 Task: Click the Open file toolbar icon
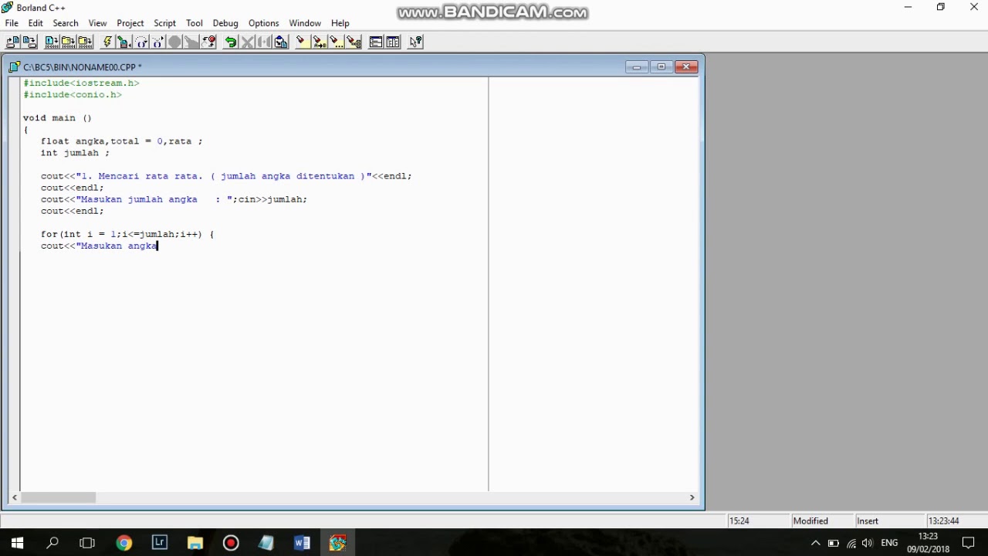(12, 42)
